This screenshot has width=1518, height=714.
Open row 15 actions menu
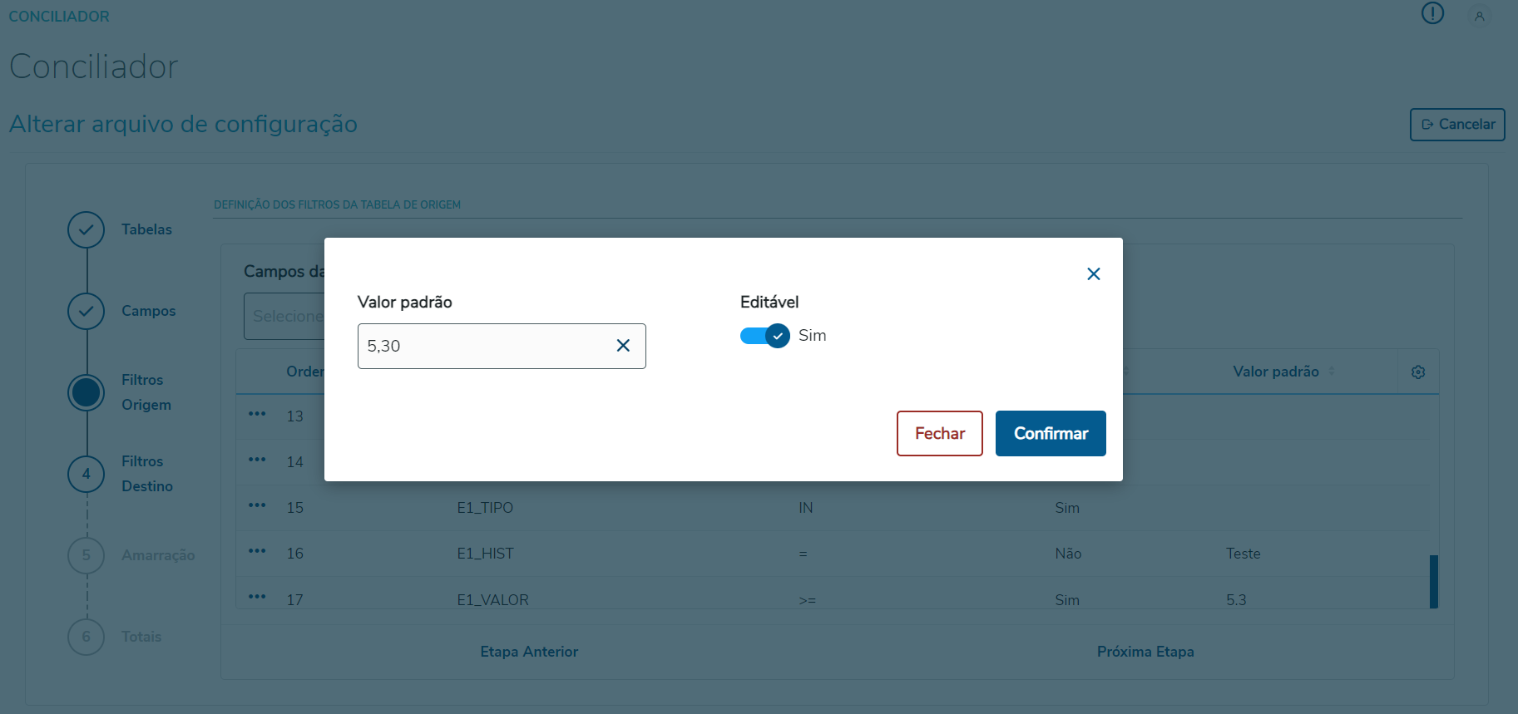(x=257, y=505)
